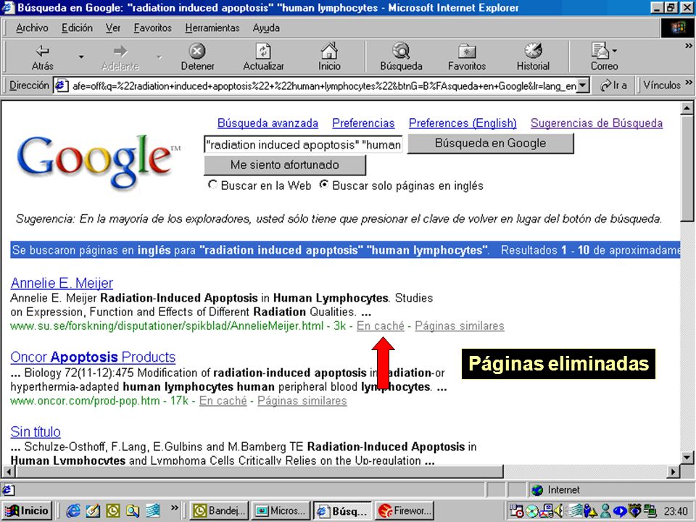696x522 pixels.
Task: Switch to Bandej... taskbar window
Action: [x=219, y=511]
